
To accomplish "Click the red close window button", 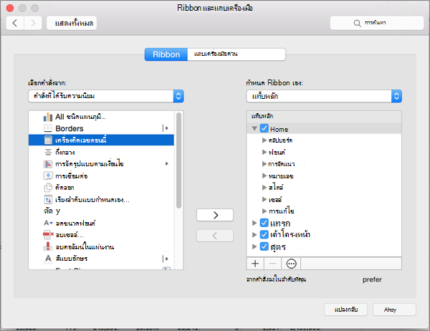I will tap(10, 8).
